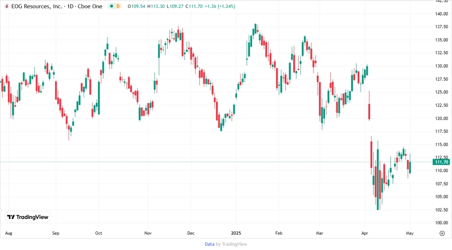Click the 130.00 price axis label

(441, 66)
